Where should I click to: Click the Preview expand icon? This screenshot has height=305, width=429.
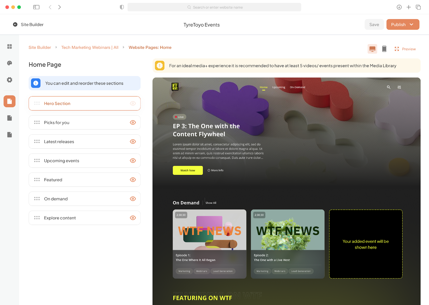click(397, 49)
